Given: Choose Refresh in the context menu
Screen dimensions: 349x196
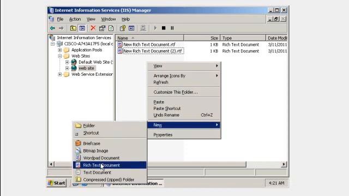Looking at the screenshot, I should point(184,82).
